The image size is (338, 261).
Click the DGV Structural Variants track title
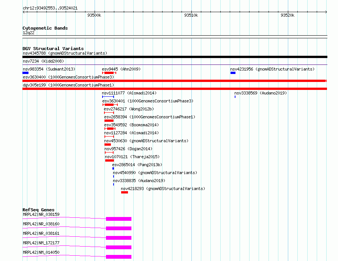pos(53,49)
